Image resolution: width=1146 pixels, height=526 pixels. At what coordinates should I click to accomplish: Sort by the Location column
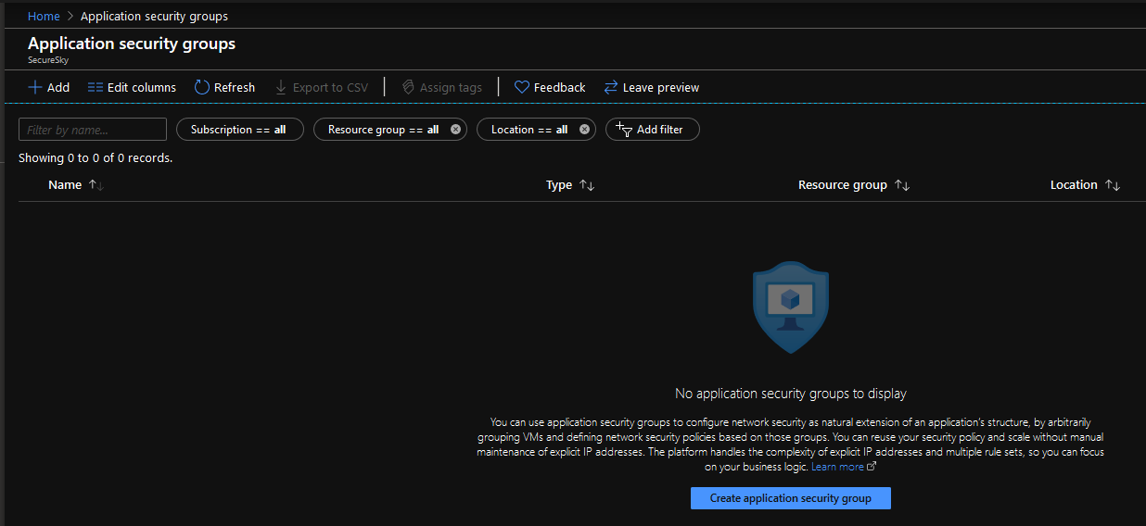1085,185
